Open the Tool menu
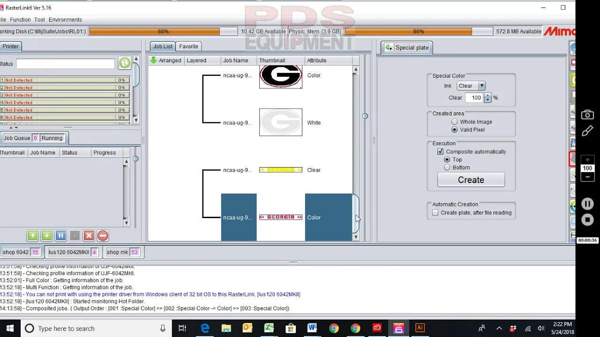600x337 pixels. point(39,20)
